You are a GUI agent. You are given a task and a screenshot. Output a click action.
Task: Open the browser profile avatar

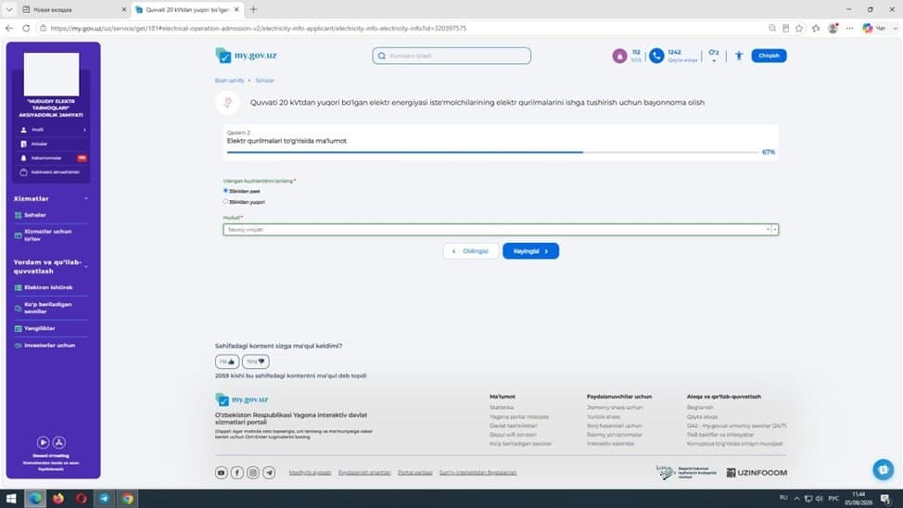click(x=833, y=28)
